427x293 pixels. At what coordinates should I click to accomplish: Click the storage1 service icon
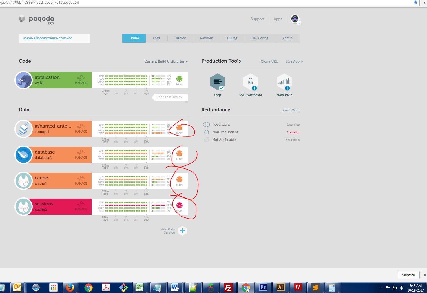(x=24, y=129)
